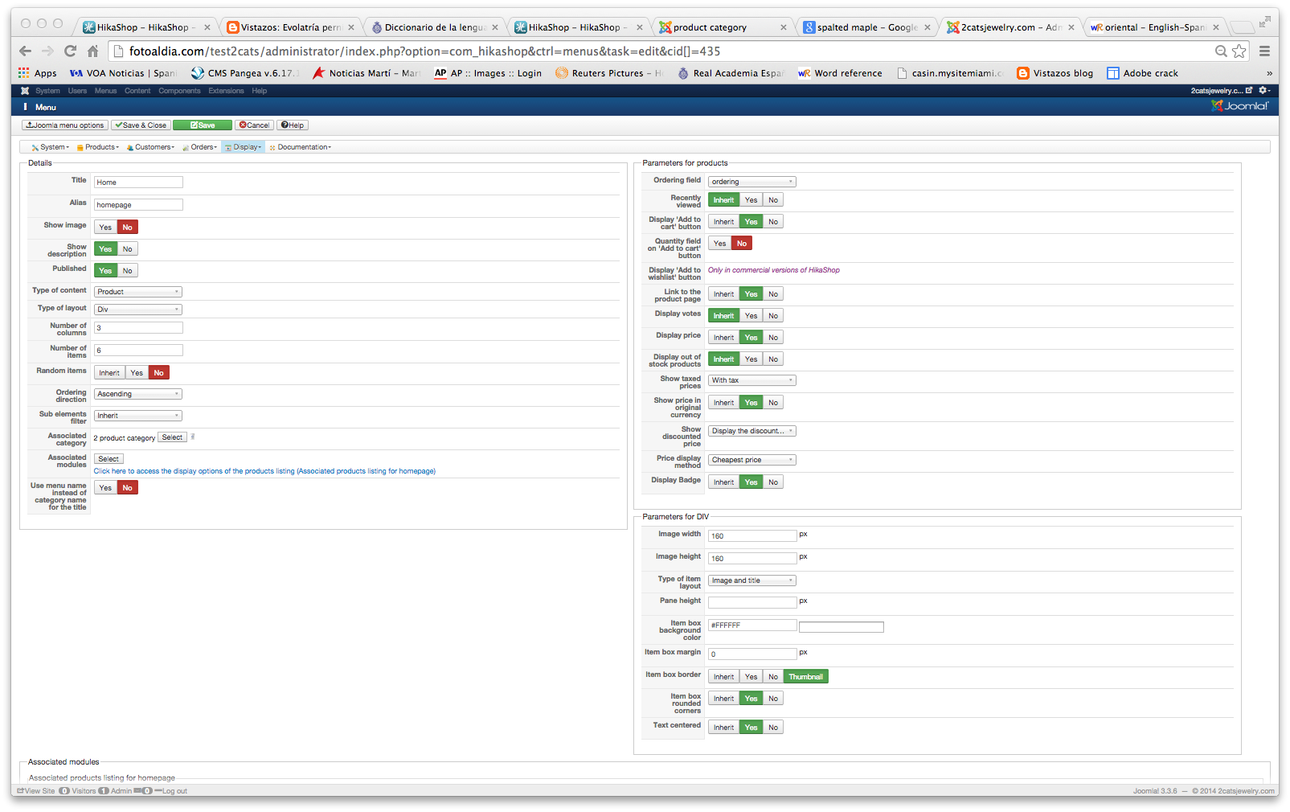Screen dimensions: 1290x812
Task: Open the Ordering direction dropdown
Action: click(x=138, y=394)
